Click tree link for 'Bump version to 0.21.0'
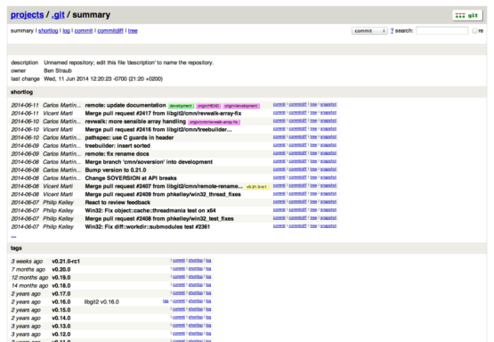 pyautogui.click(x=313, y=169)
